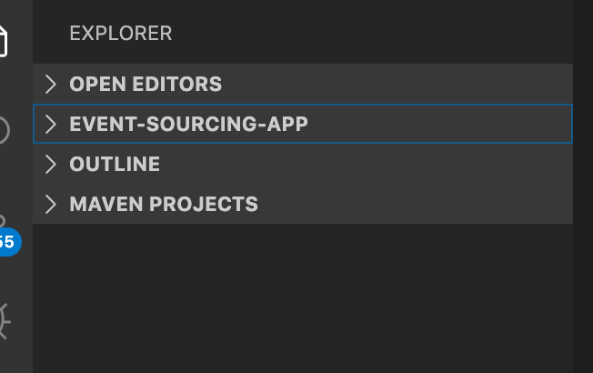Click the chevron beside OPEN EDITORS

51,84
